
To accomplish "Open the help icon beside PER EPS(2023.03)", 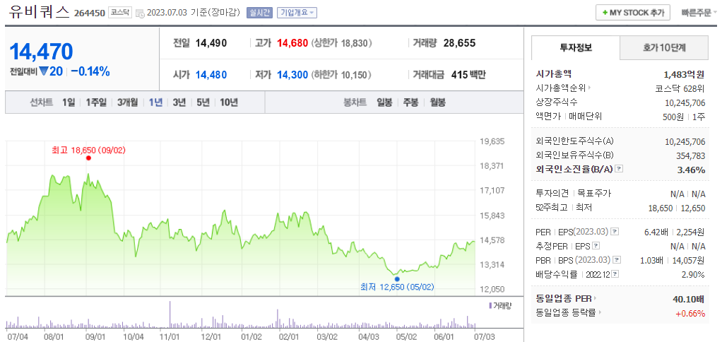I will point(615,231).
